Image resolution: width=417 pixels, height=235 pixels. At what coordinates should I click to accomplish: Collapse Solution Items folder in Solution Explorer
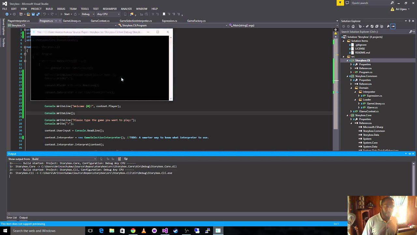pyautogui.click(x=344, y=41)
